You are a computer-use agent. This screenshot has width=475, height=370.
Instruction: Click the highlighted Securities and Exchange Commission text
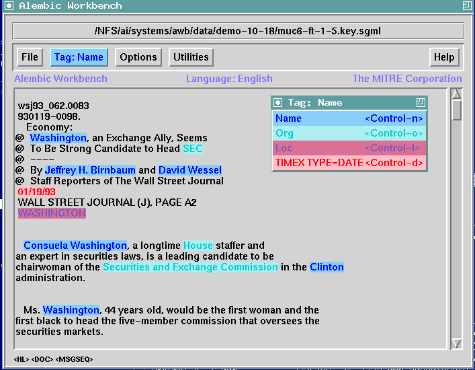(190, 267)
